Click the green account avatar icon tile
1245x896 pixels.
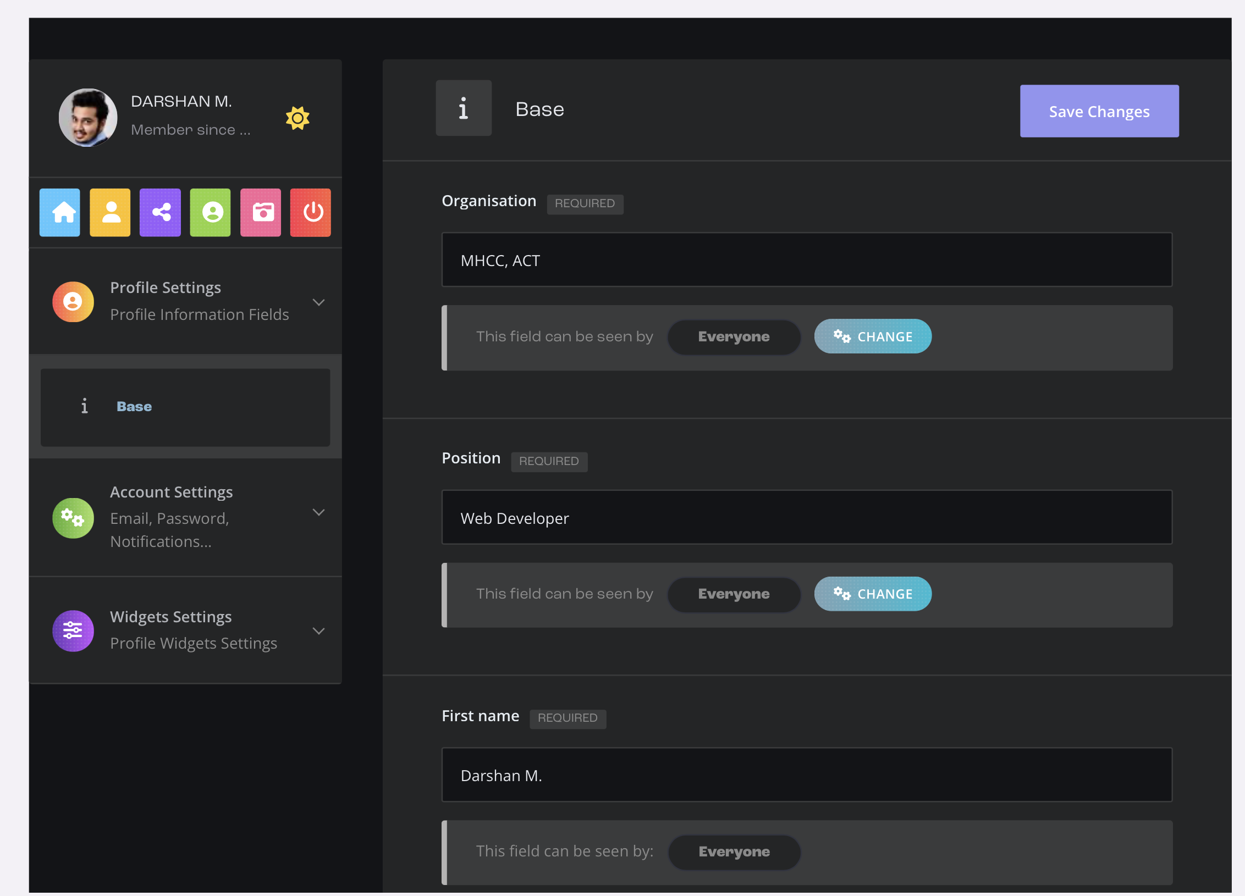[211, 213]
